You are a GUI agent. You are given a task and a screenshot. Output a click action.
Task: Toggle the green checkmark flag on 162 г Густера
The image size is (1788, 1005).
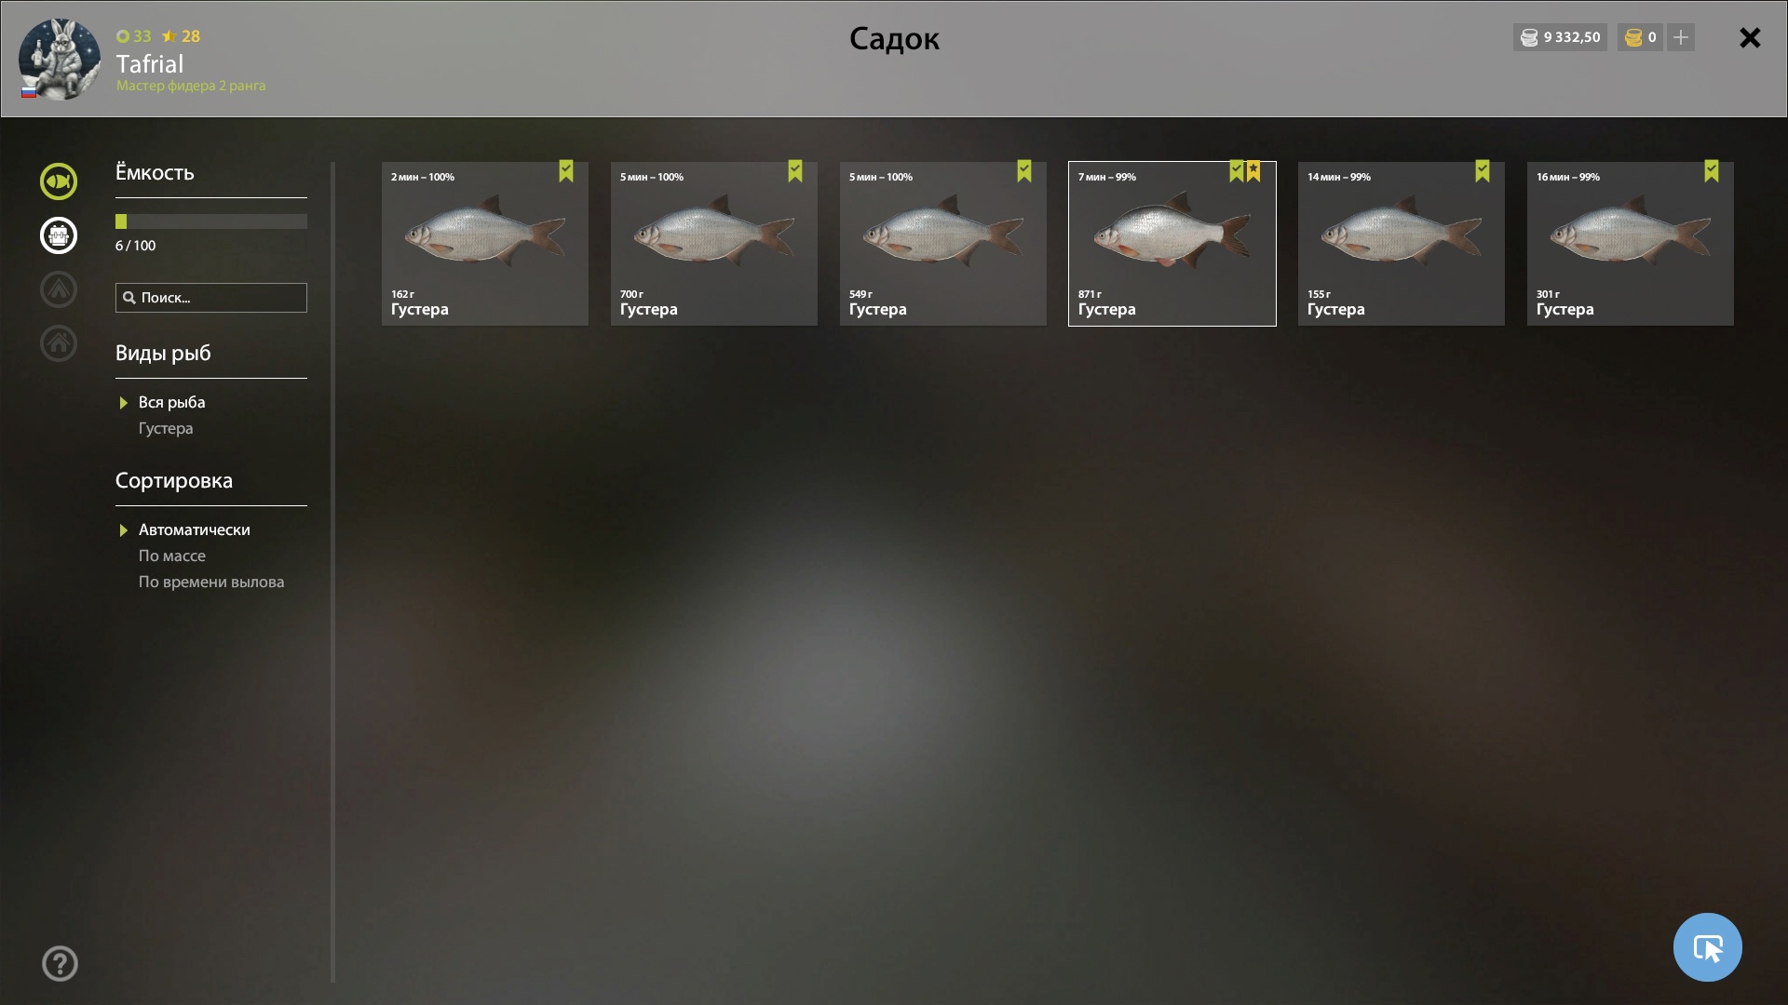point(566,171)
